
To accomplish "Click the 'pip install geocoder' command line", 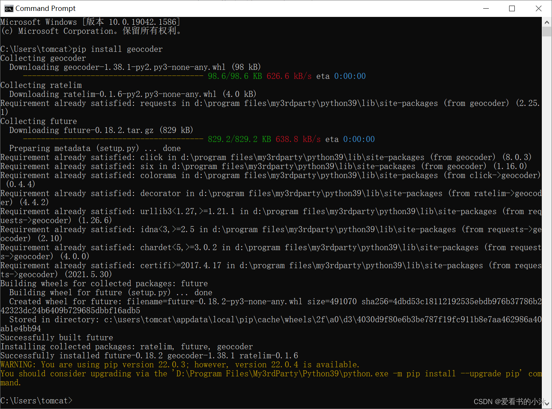I will 82,49.
